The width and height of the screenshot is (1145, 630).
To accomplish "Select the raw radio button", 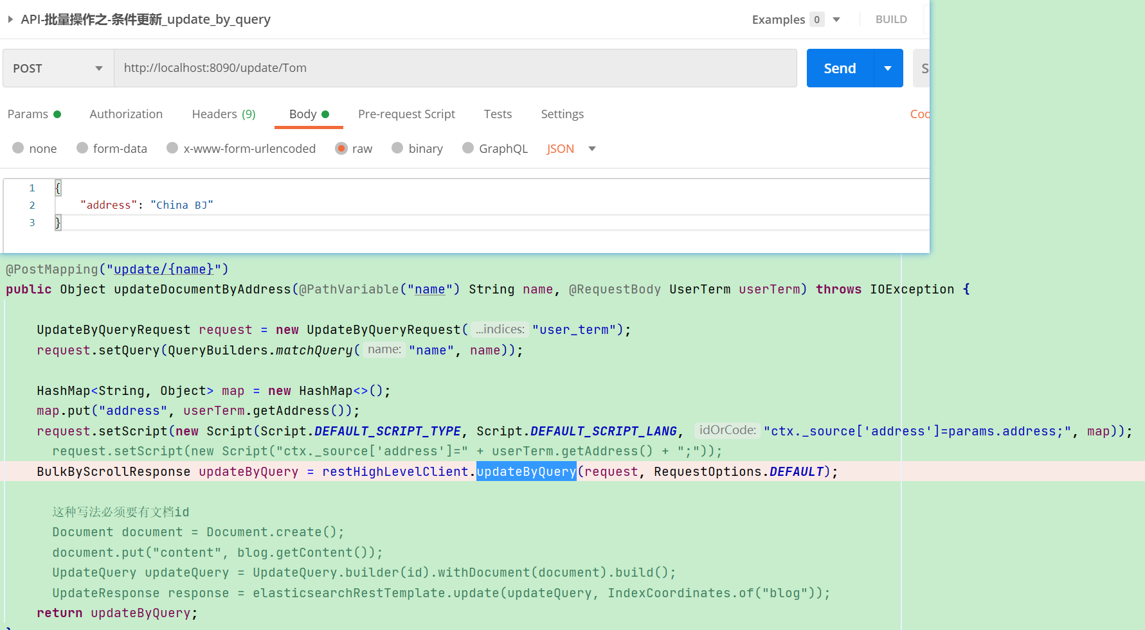I will pyautogui.click(x=341, y=148).
